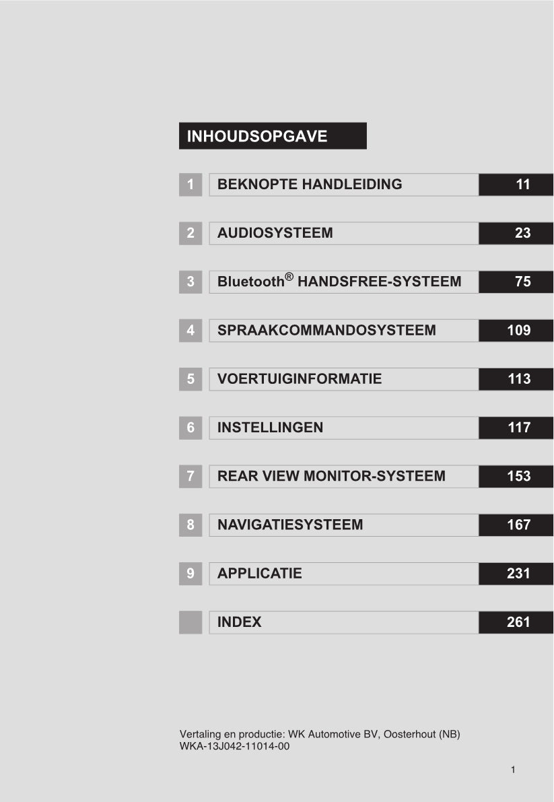Open the AUDIOSYSTEEM chapter entry
The width and height of the screenshot is (554, 802).
tap(275, 233)
